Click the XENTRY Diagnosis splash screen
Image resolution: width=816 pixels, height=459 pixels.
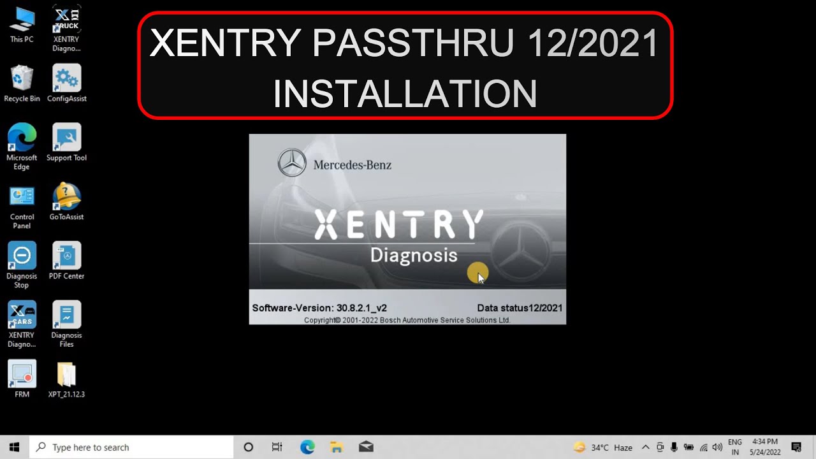point(407,229)
